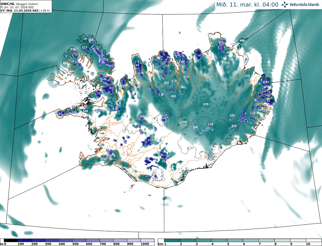
Task: Click the visibility value 212 on the map
Action: click(x=253, y=113)
